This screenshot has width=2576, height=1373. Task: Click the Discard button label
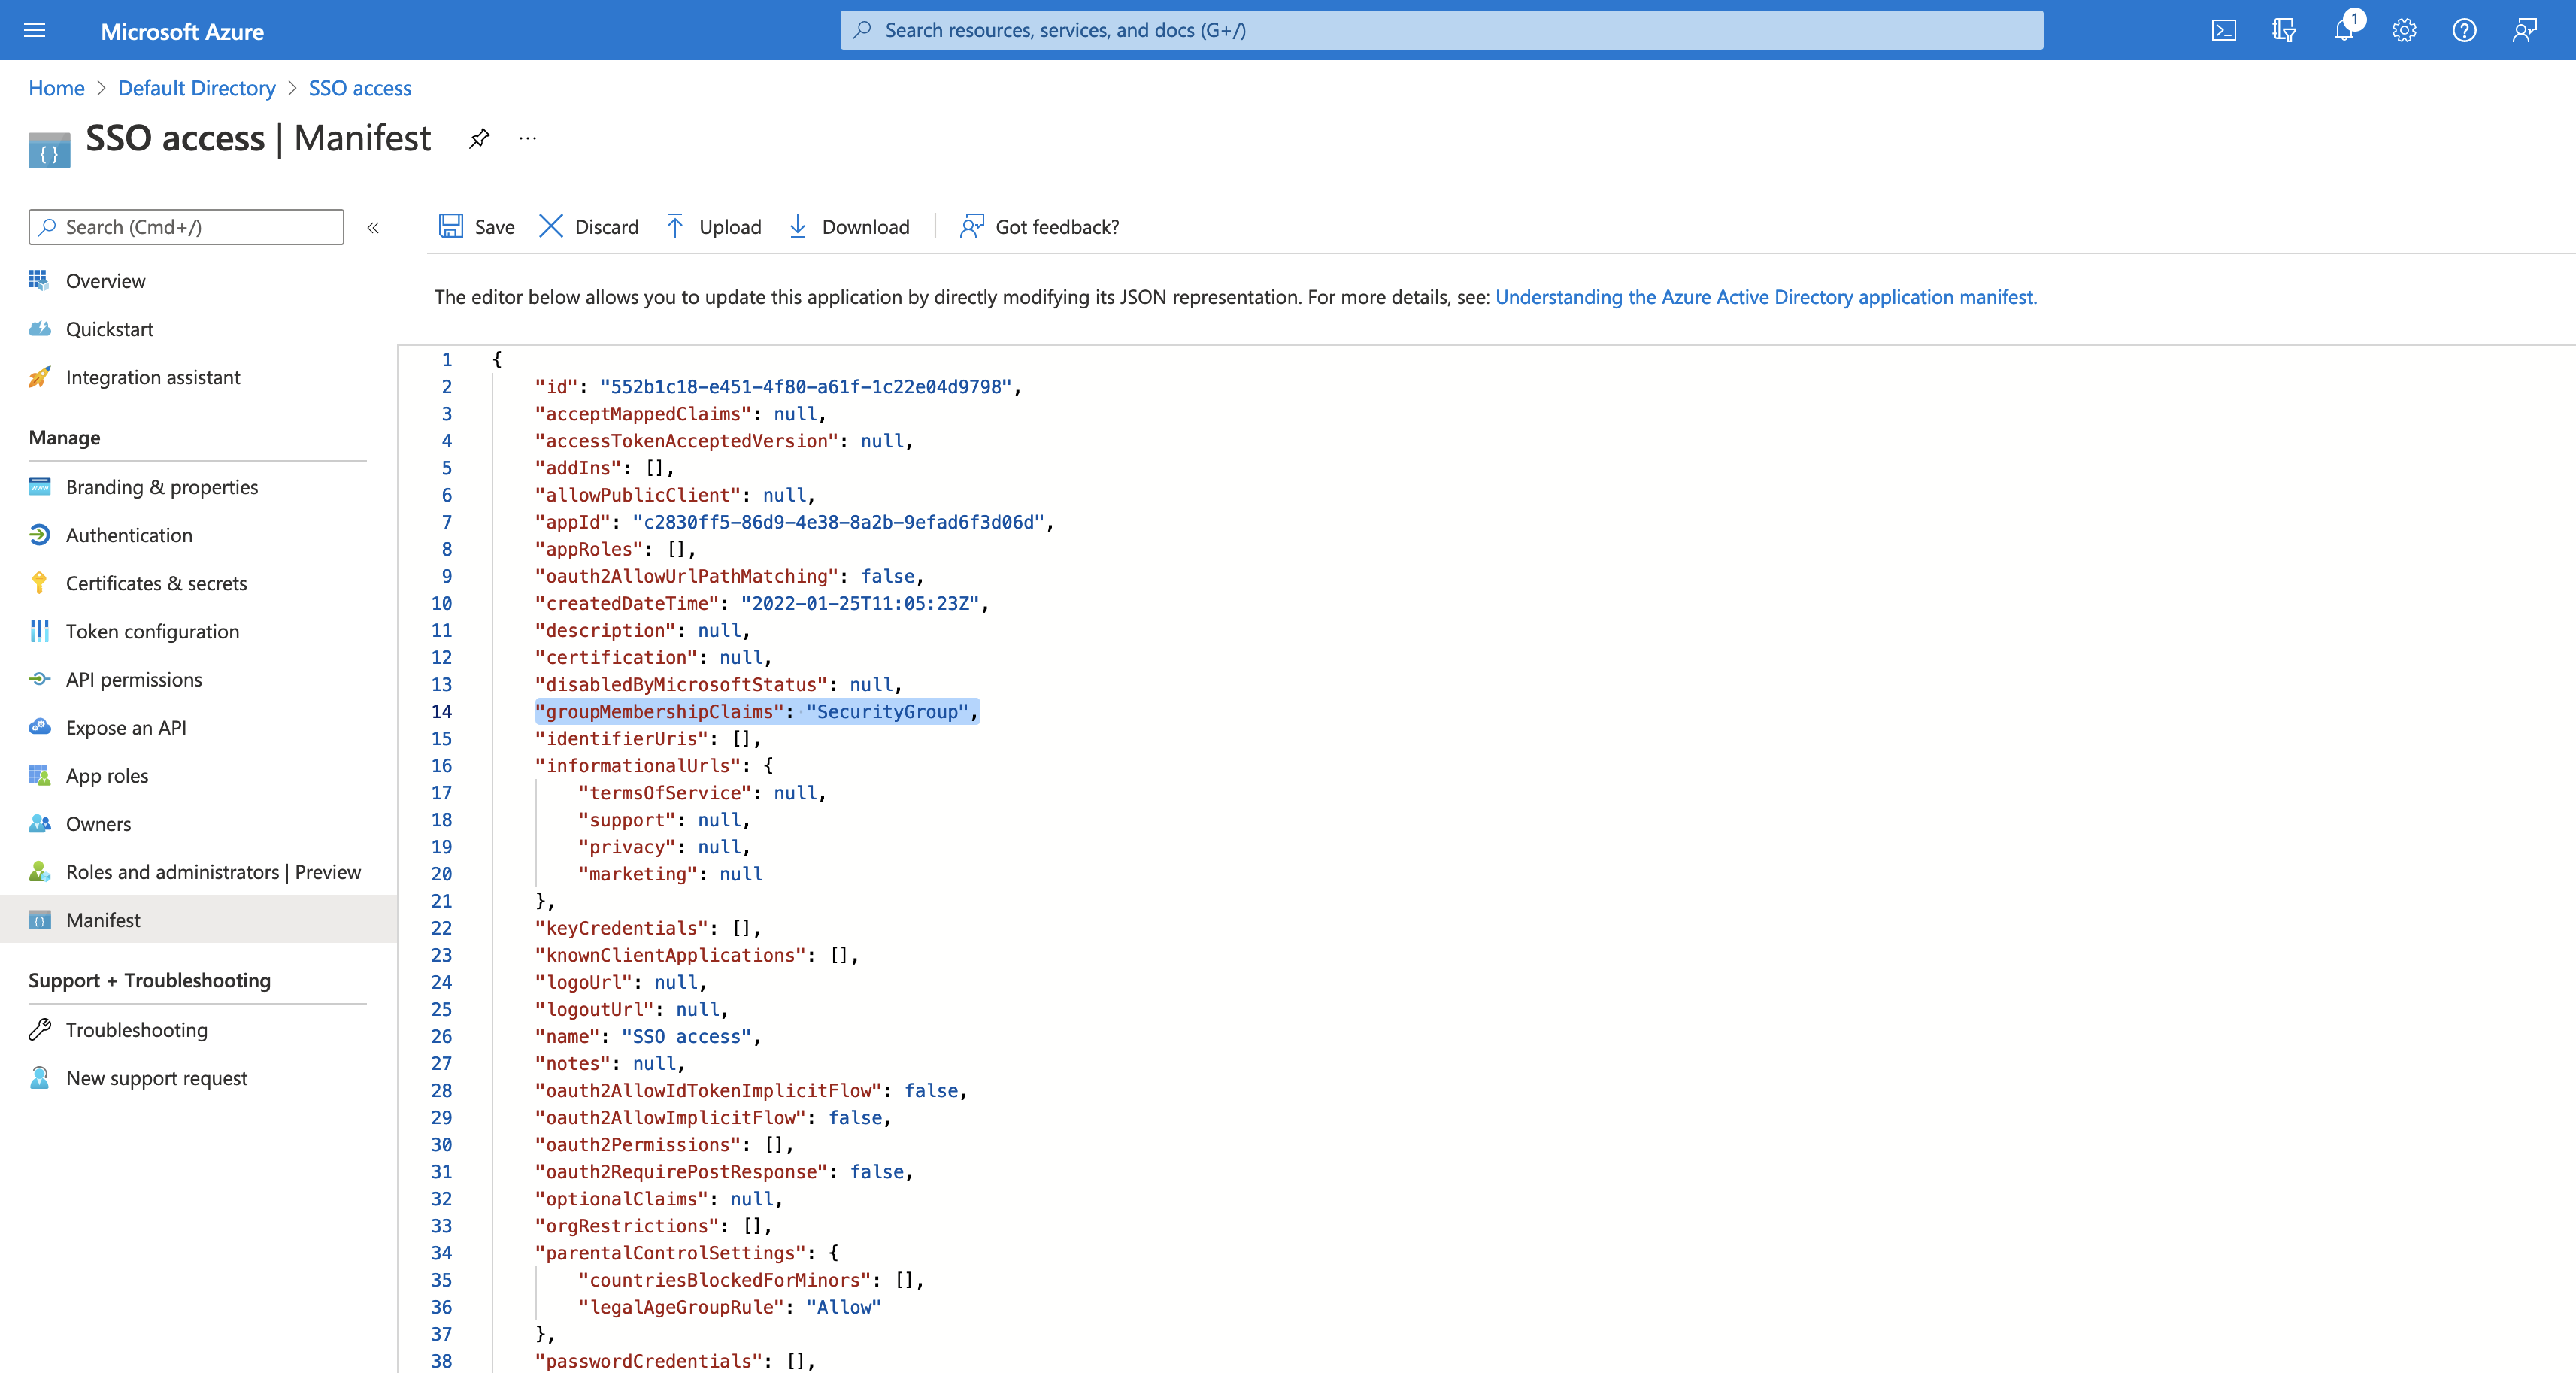tap(606, 227)
